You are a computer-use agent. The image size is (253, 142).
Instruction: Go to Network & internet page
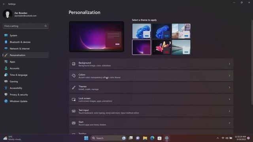click(x=26, y=49)
